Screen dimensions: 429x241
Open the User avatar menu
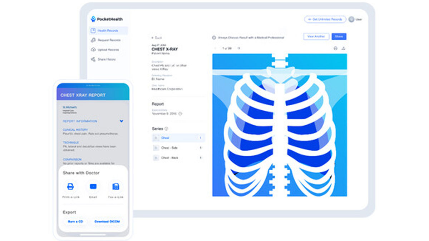click(x=351, y=19)
